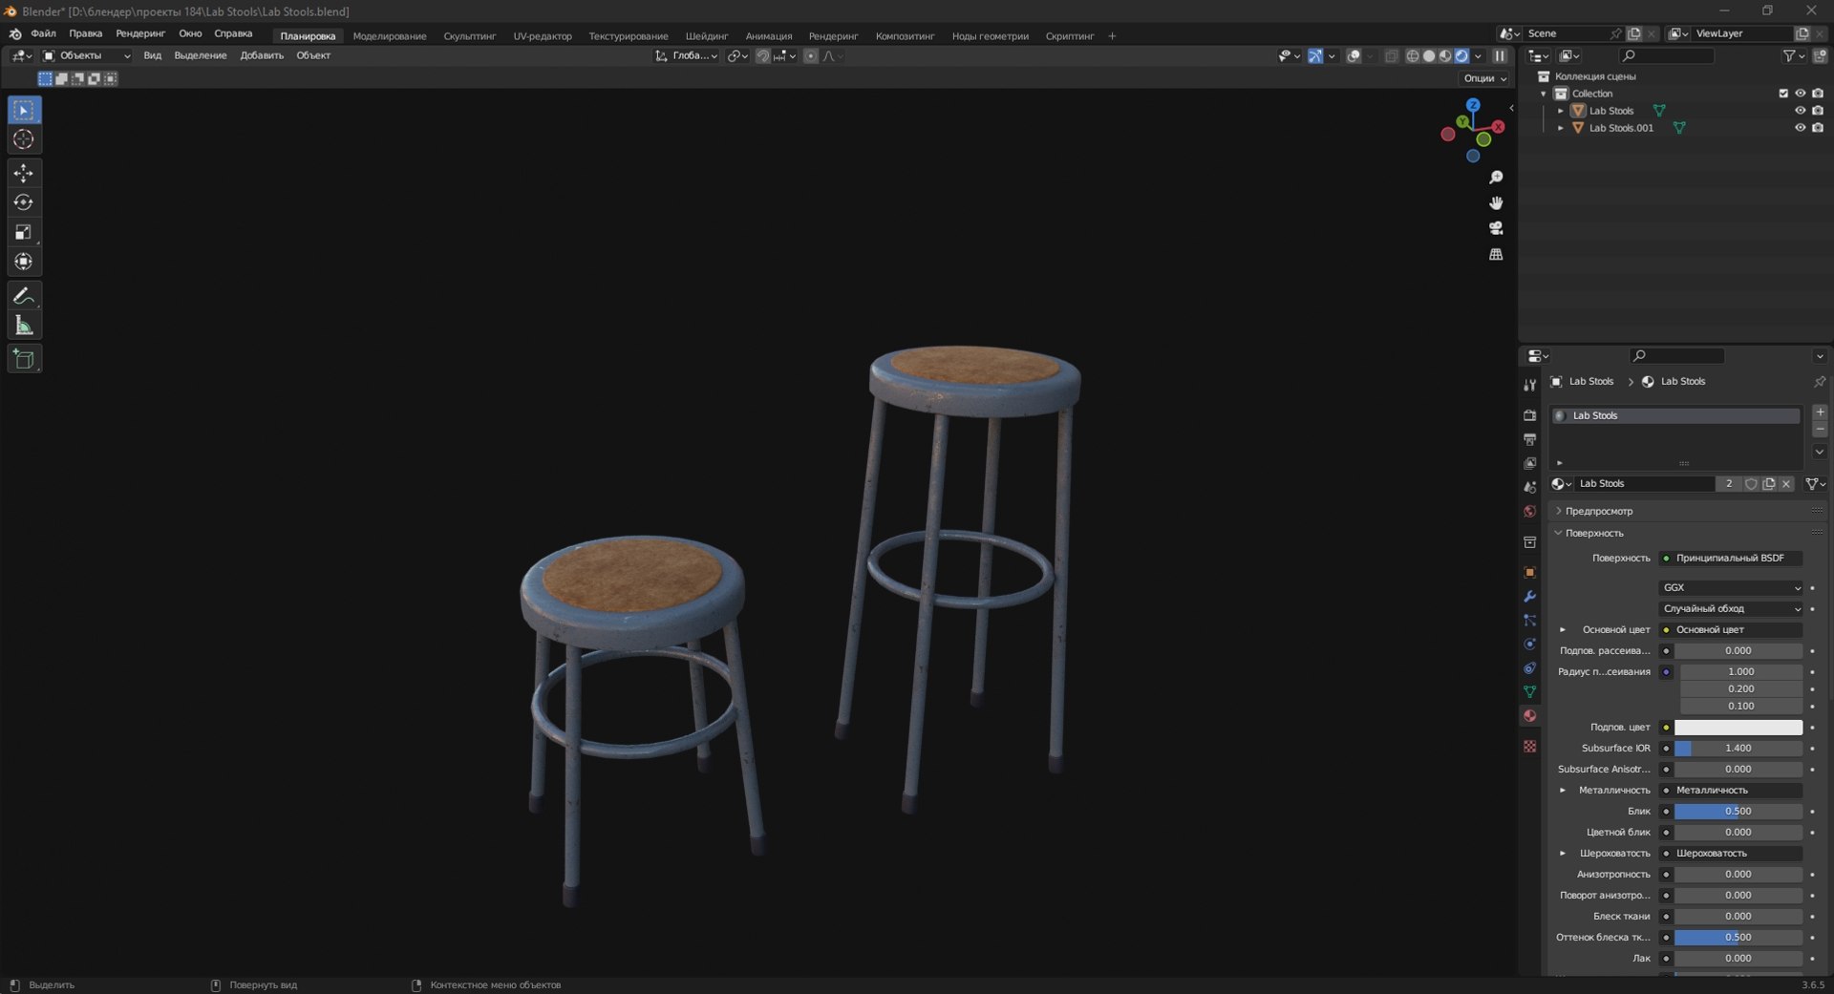Open Добавить menu in viewport header
This screenshot has height=994, width=1834.
coord(262,55)
